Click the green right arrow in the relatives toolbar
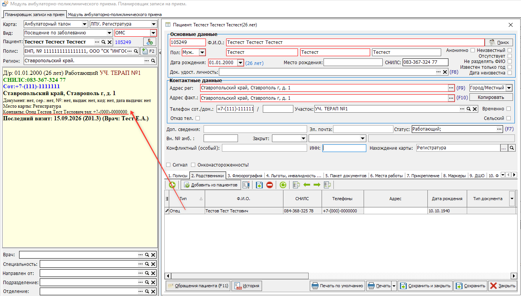521x296 pixels. (x=317, y=185)
